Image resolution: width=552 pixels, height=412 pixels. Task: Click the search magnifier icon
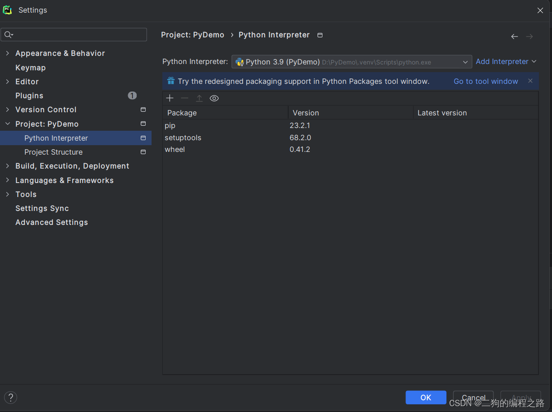[x=9, y=35]
